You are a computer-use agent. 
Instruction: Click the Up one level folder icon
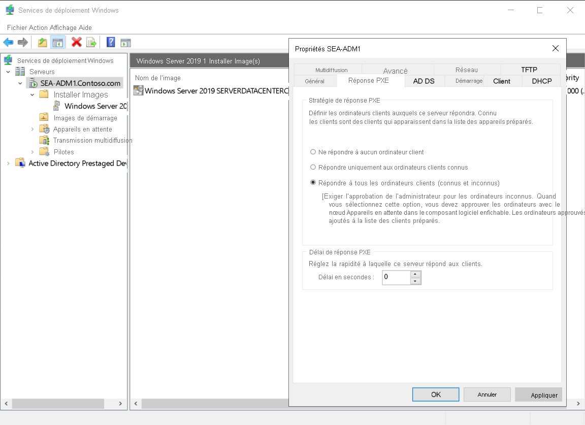coord(43,42)
